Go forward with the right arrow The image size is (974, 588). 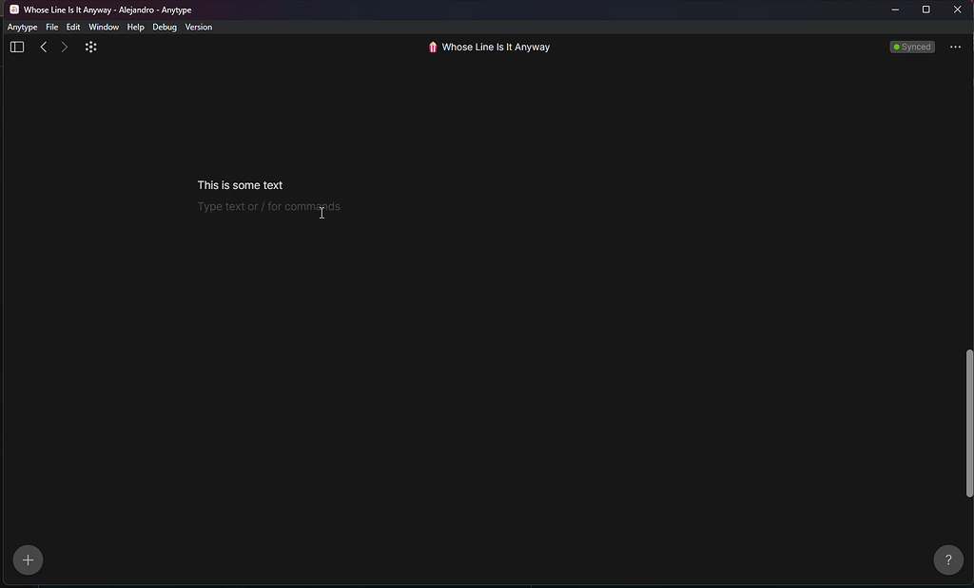(65, 47)
